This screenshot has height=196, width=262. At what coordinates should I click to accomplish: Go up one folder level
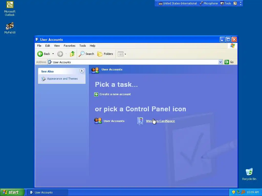(72, 54)
